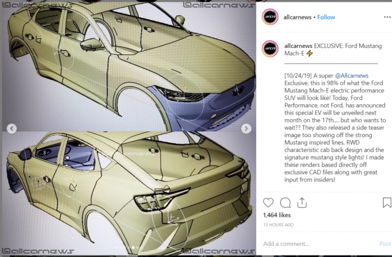The height and width of the screenshot is (257, 392).
Task: Open comments via the speech bubble icon
Action: [285, 203]
